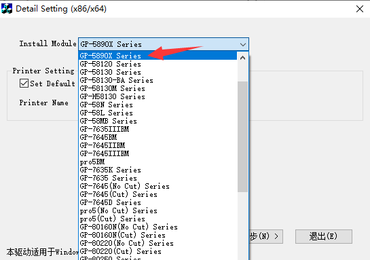Select GP-7645(No Cut) Series
This screenshot has width=370, height=260.
click(158, 186)
